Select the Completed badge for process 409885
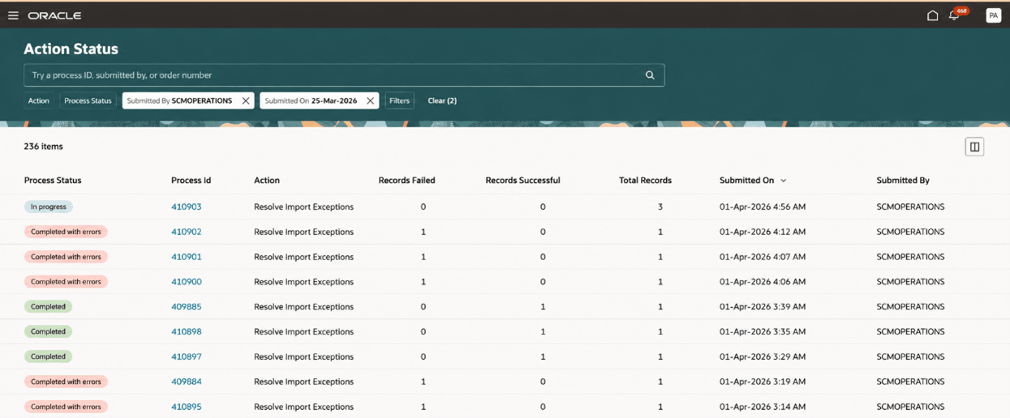The width and height of the screenshot is (1010, 418). 49,307
